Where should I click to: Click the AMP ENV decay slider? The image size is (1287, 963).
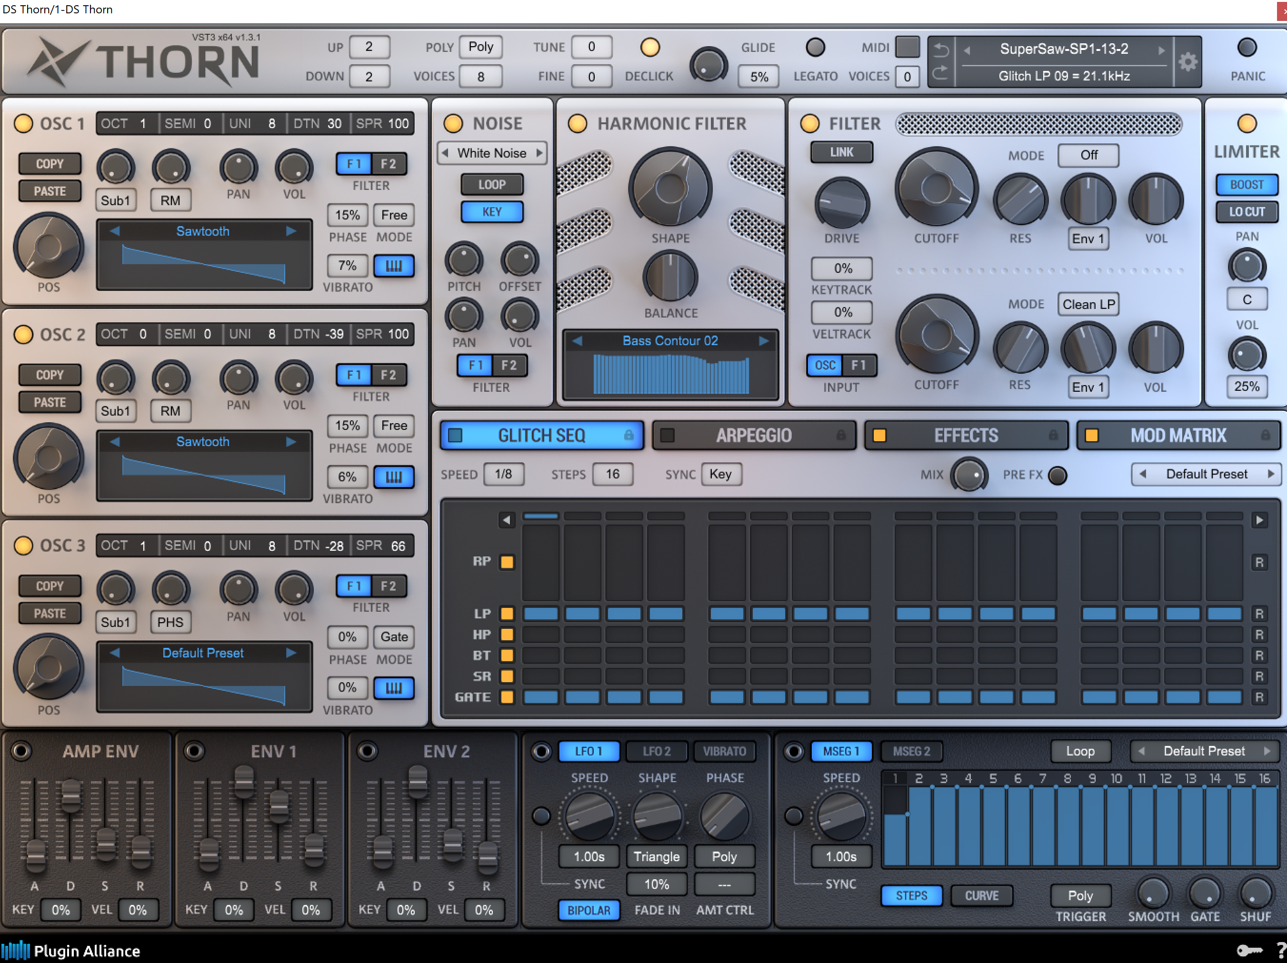point(71,796)
